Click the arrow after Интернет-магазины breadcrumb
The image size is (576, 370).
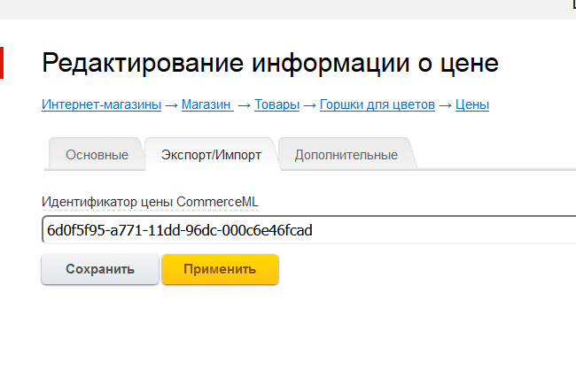coord(172,105)
